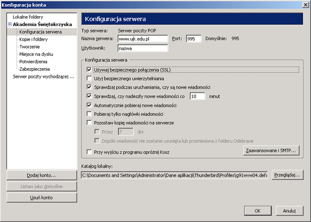Open Zabezpieczenia settings
Viewport: 311px width, 222px height.
point(36,69)
